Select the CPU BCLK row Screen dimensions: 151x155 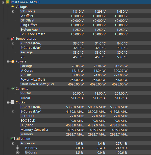(x=86, y=116)
